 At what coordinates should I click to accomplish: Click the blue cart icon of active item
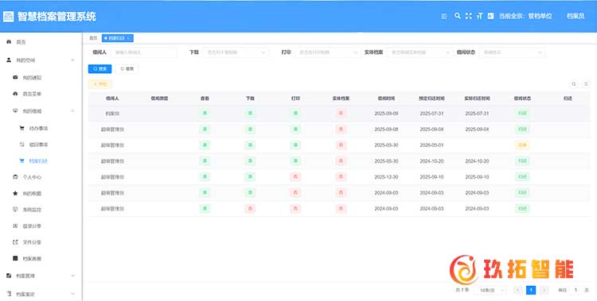point(21,160)
